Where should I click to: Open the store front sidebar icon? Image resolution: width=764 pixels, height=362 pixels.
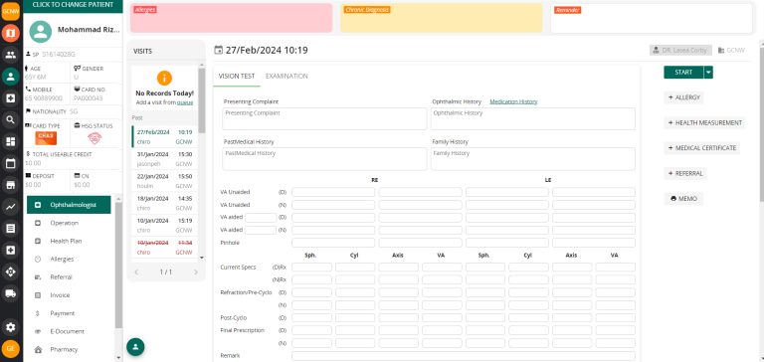pos(11,185)
